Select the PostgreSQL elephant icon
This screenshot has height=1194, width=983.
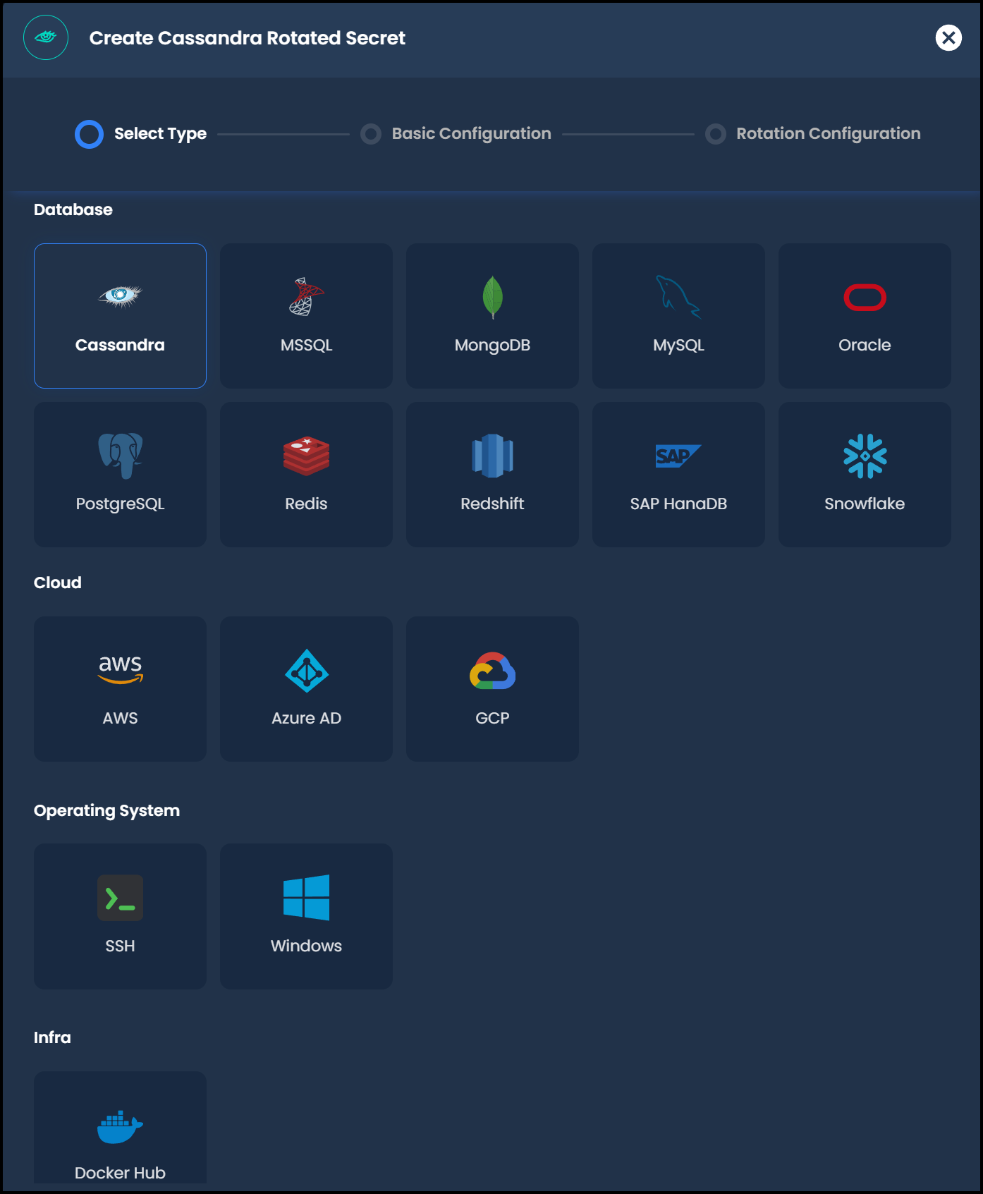pyautogui.click(x=121, y=456)
